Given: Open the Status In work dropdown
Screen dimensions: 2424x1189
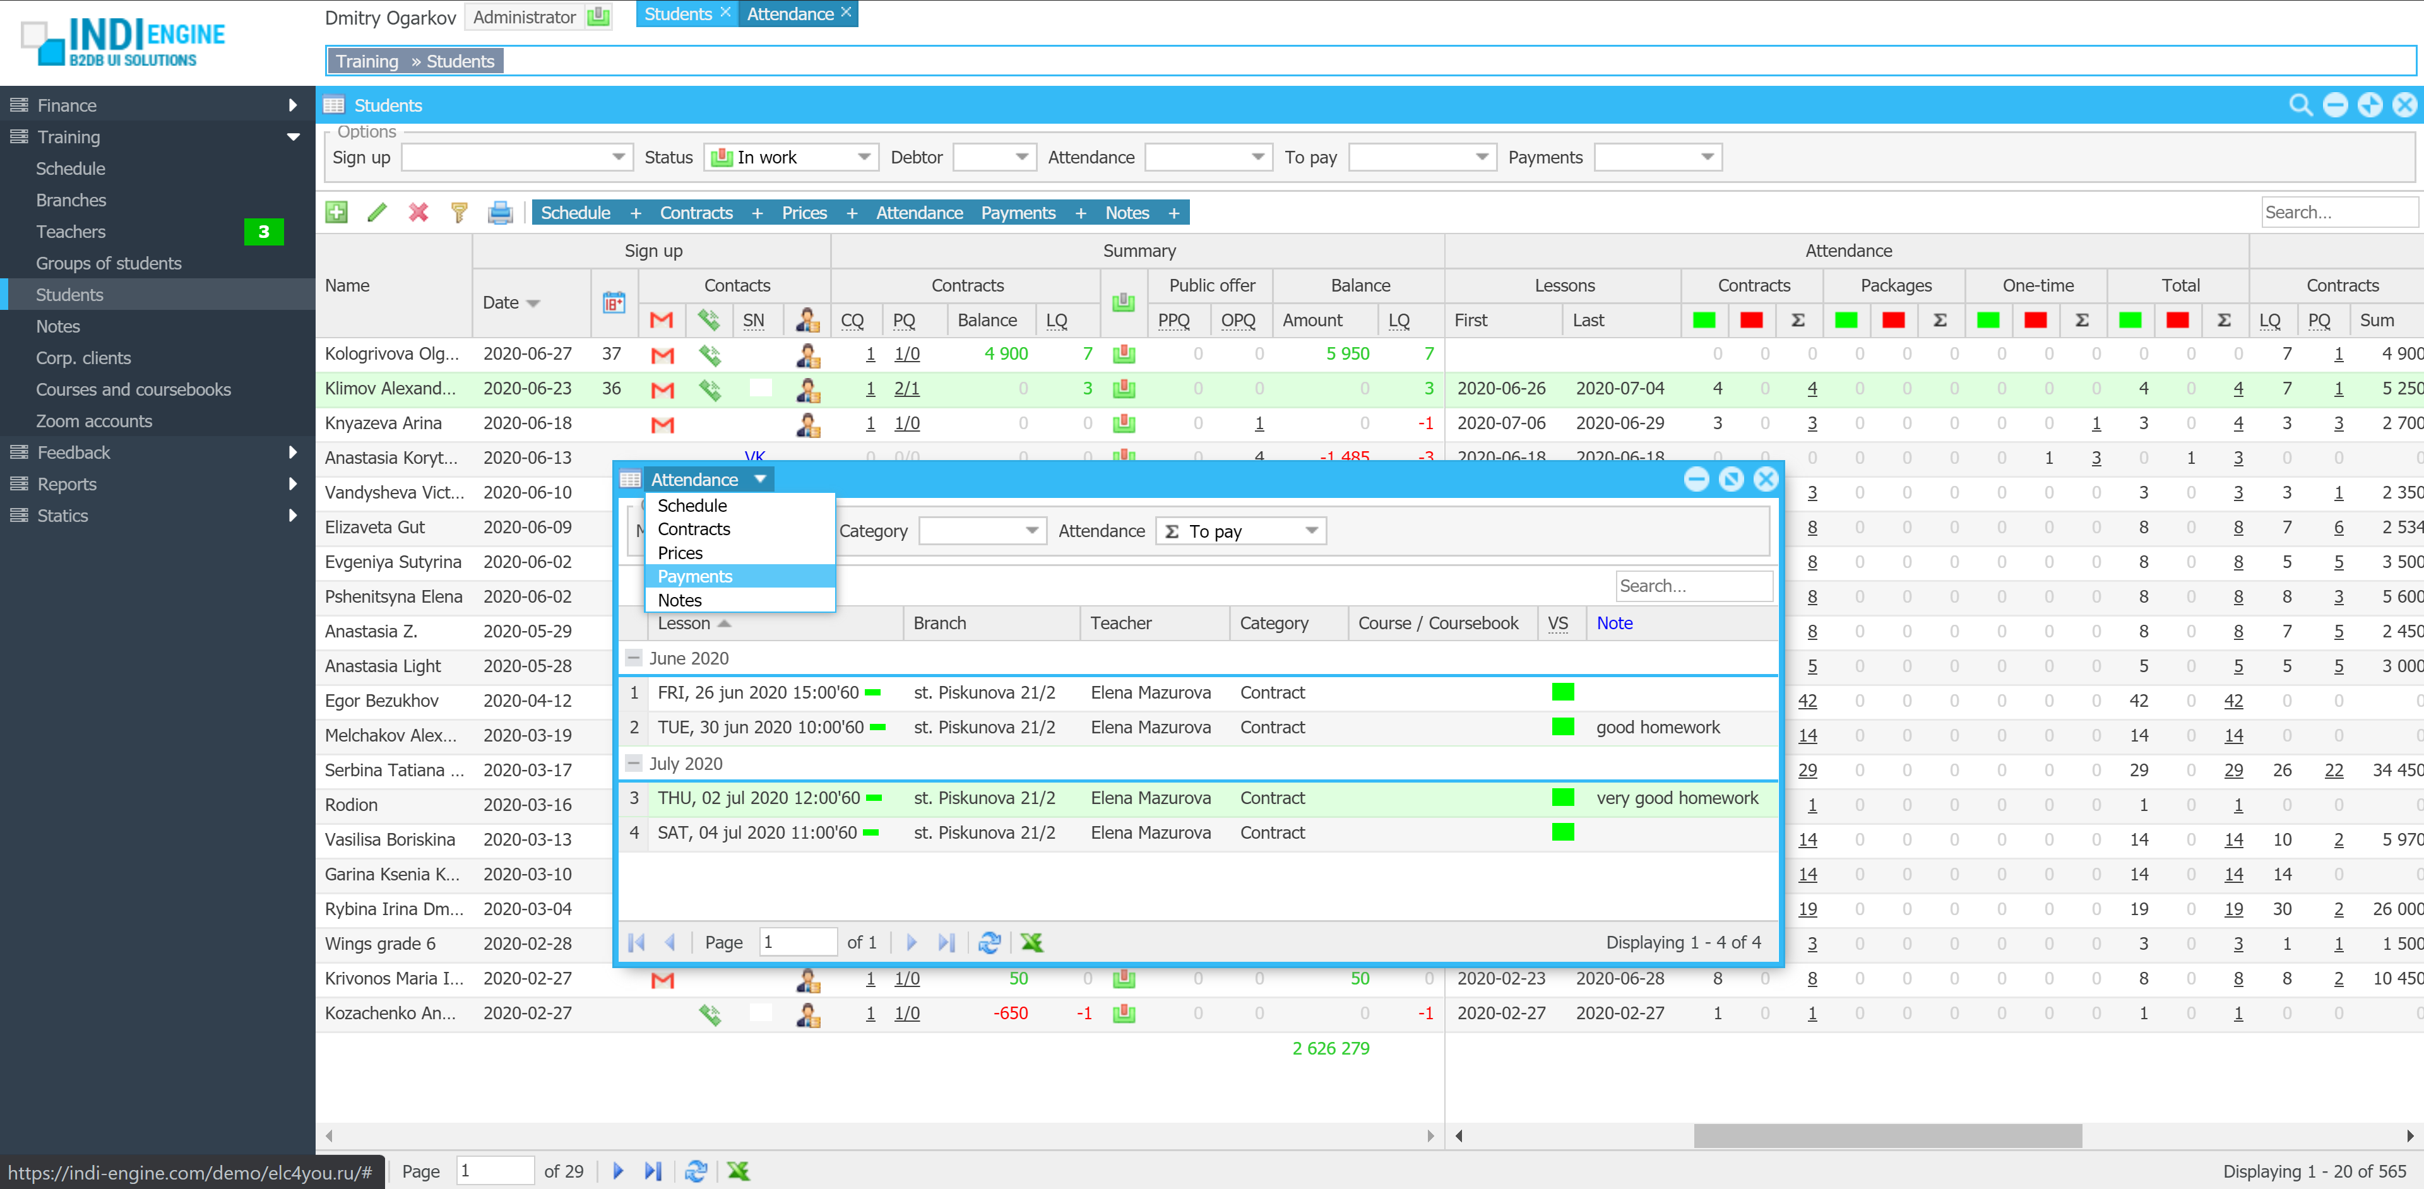Looking at the screenshot, I should tap(864, 157).
